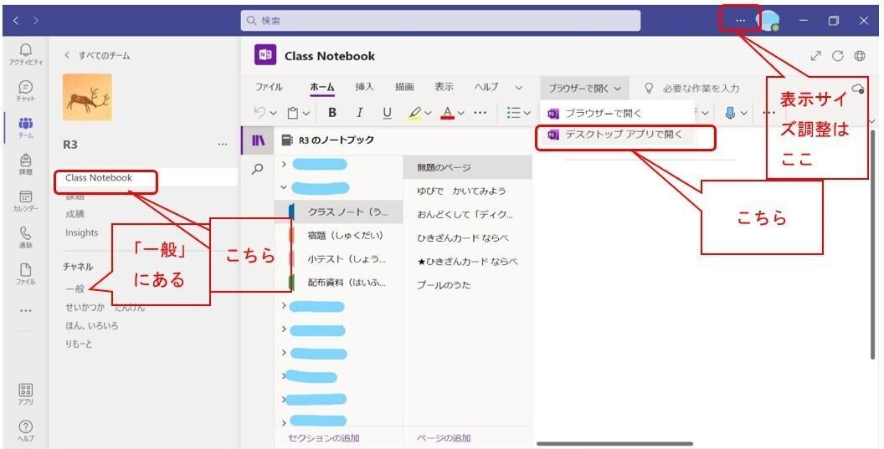Viewport: 884px width, 449px height.
Task: Apply the red font color
Action: [448, 113]
